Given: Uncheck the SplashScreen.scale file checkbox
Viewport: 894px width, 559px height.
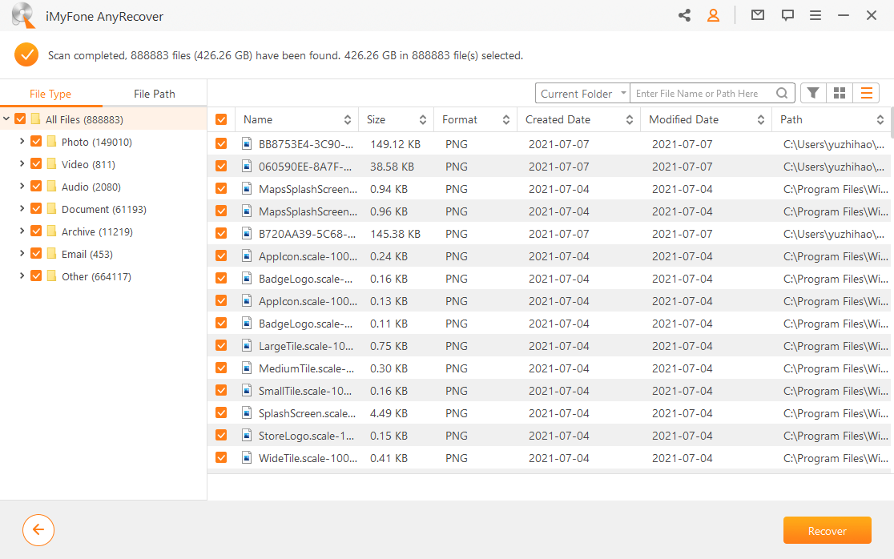Looking at the screenshot, I should click(221, 413).
